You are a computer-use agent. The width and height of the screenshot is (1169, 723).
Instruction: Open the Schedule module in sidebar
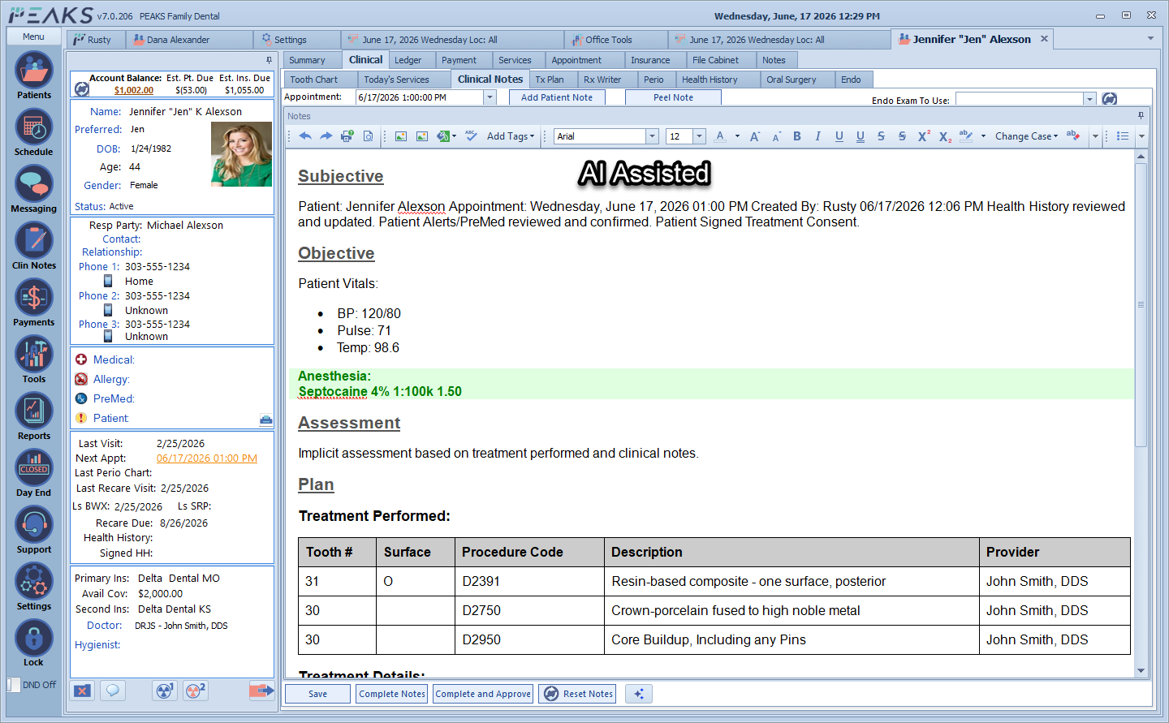point(33,132)
